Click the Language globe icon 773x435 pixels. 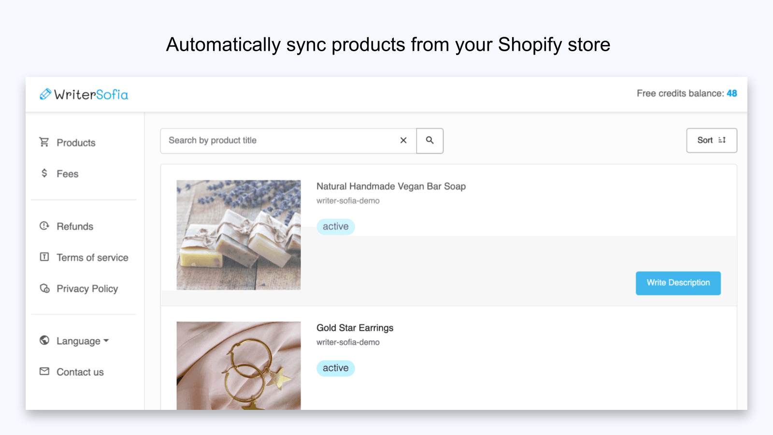pyautogui.click(x=44, y=340)
